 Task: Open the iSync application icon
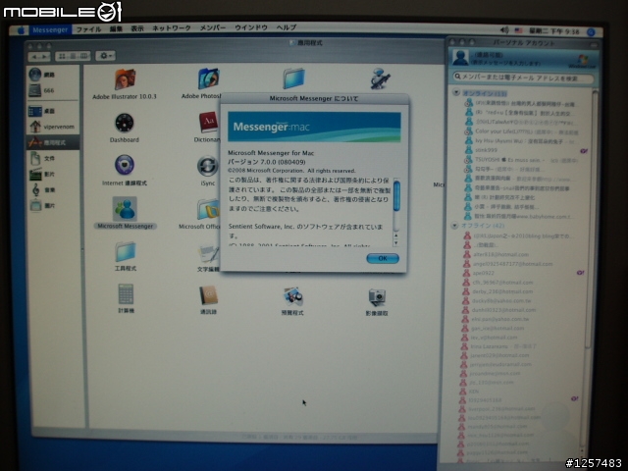pos(208,166)
